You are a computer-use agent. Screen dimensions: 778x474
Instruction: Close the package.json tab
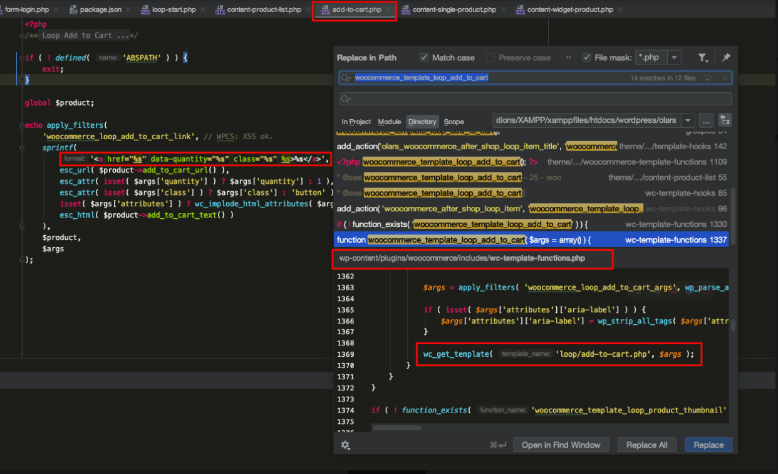[128, 10]
